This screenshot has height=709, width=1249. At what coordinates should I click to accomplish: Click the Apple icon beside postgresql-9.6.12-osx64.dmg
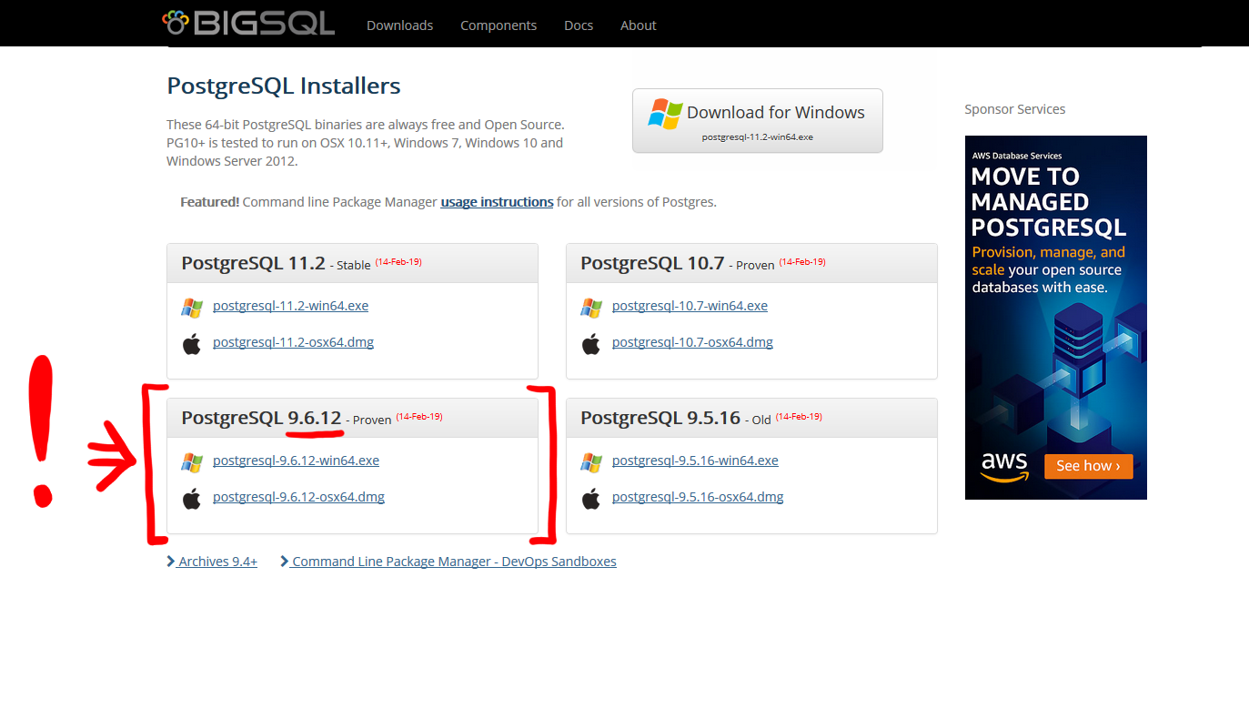[x=192, y=499]
